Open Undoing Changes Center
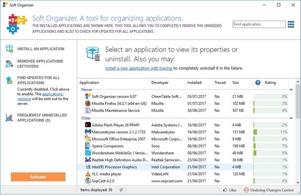 click(268, 190)
